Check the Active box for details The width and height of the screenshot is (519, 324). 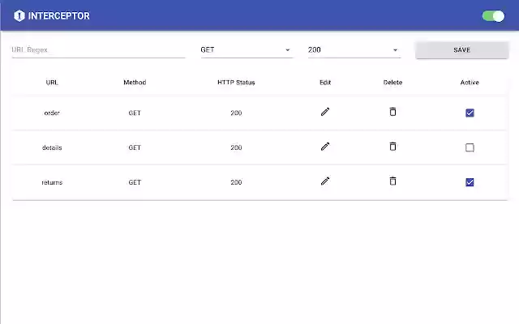click(470, 147)
